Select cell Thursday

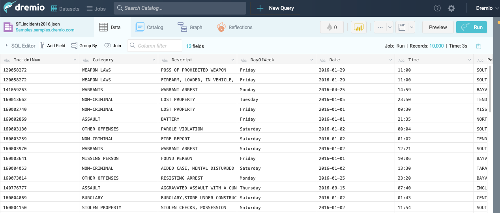(x=276, y=188)
